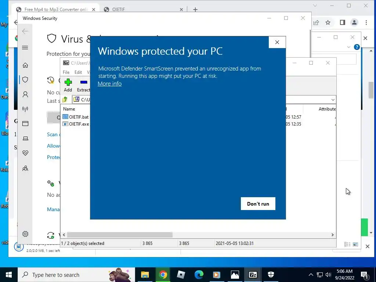Open Roblox from the taskbar
This screenshot has width=376, height=282.
(x=181, y=275)
